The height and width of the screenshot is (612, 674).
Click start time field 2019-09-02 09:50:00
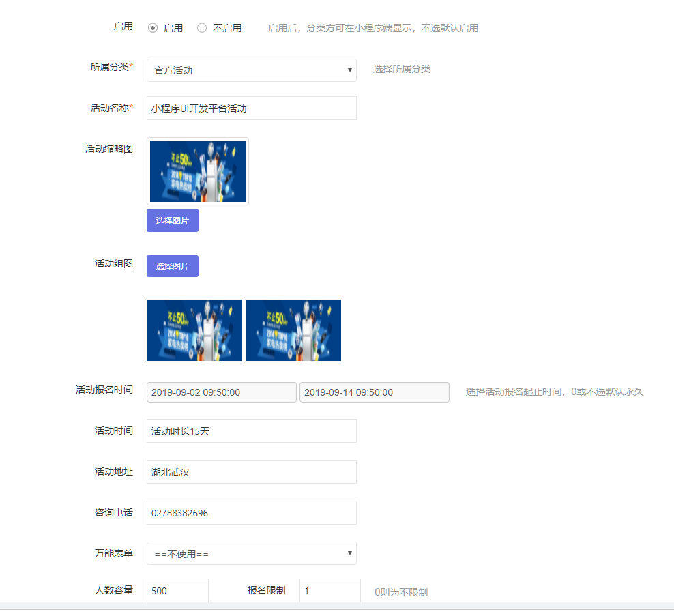tap(222, 392)
